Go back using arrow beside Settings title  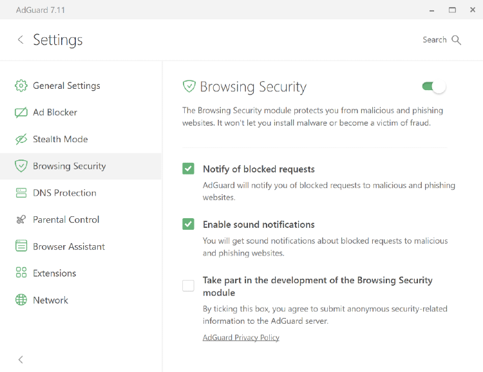pos(21,39)
